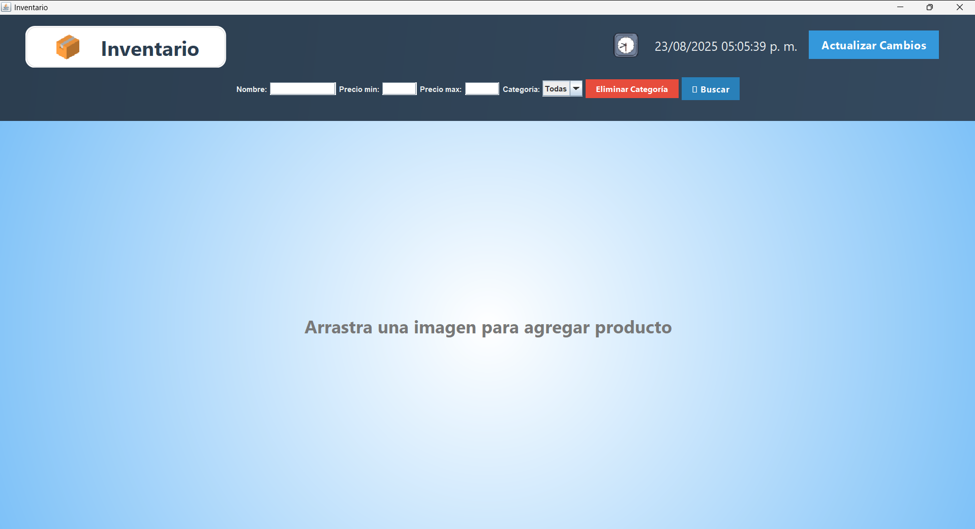The width and height of the screenshot is (975, 529).
Task: Click the Java application icon in title bar
Action: (6, 7)
